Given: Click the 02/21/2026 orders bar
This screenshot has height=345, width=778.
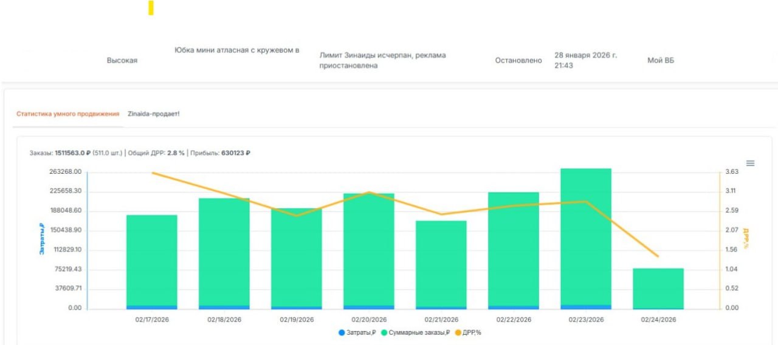Looking at the screenshot, I should click(441, 264).
